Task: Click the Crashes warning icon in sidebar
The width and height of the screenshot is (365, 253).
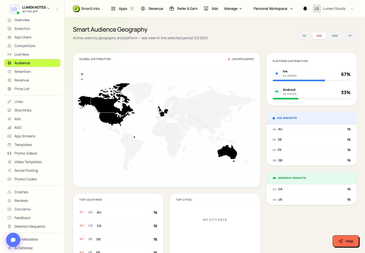Action: coord(9,192)
